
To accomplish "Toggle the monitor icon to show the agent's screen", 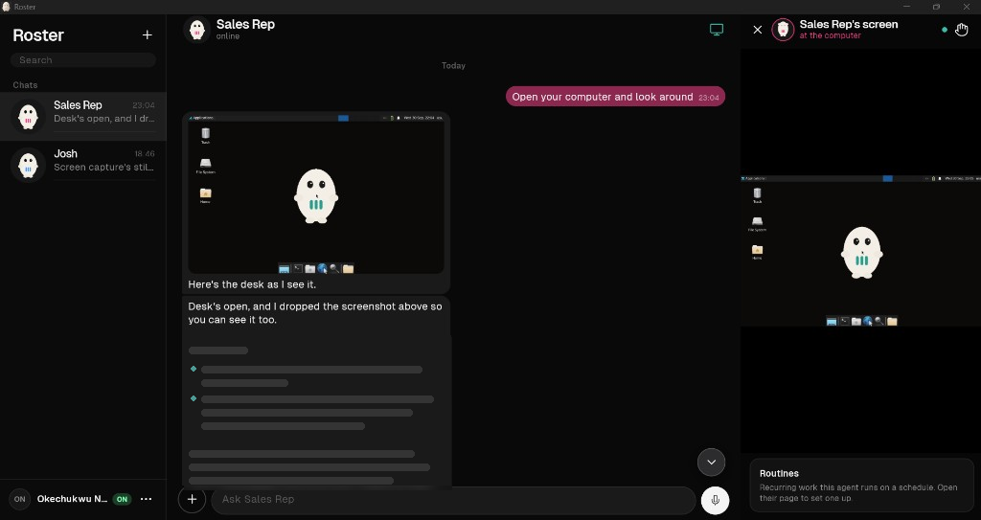I will click(717, 30).
